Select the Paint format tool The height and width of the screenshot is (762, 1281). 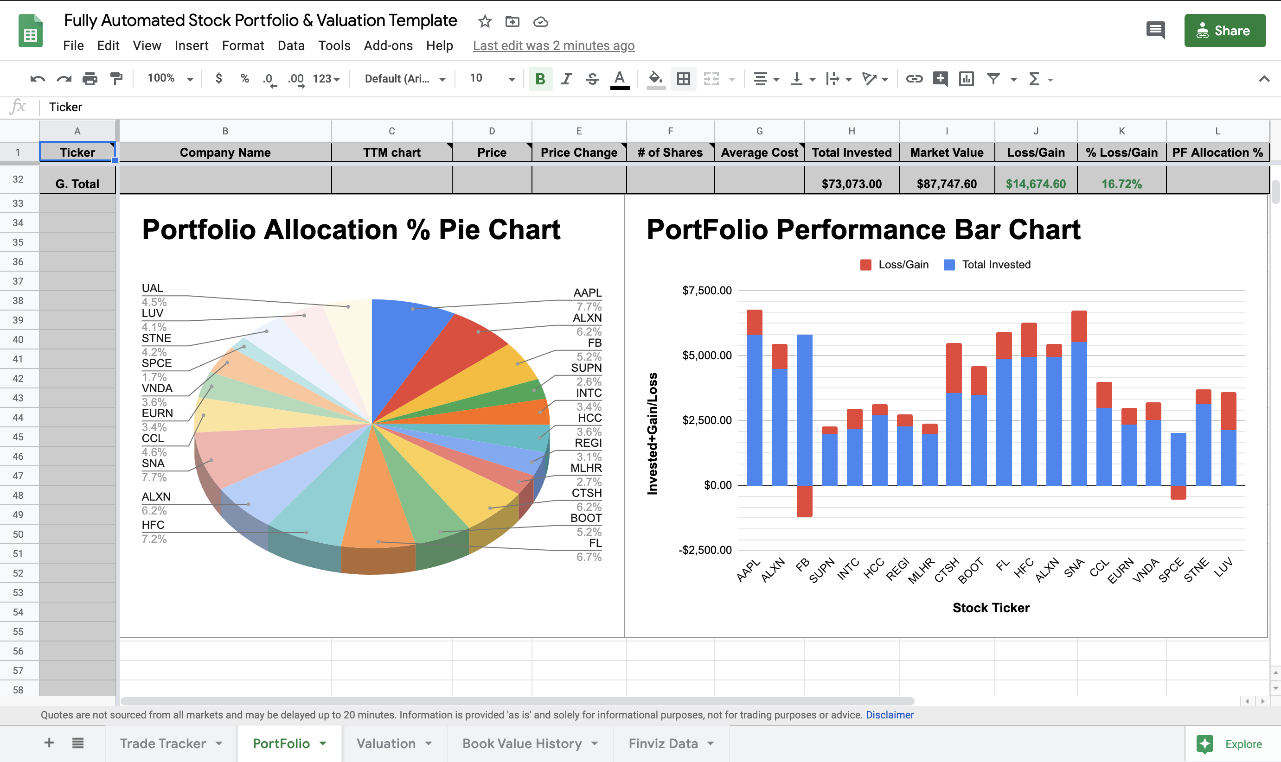point(116,78)
